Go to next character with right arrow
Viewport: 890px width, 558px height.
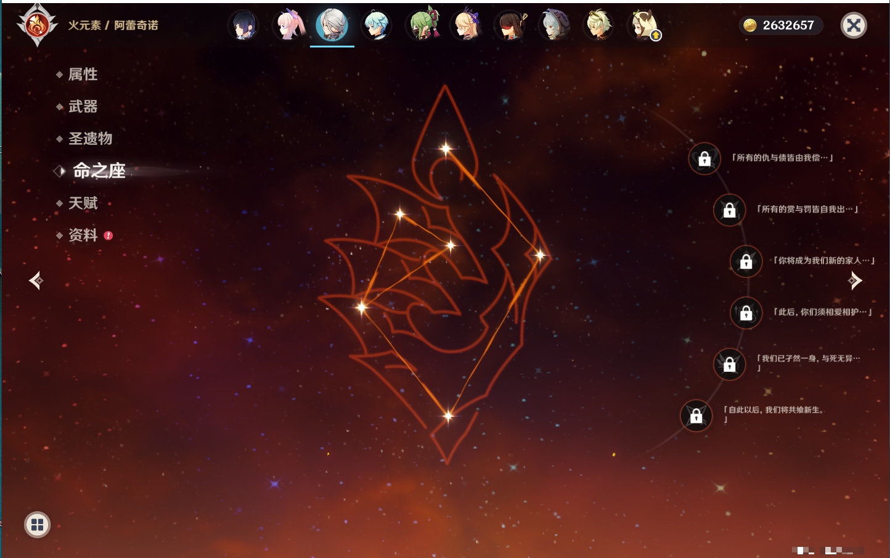coord(855,281)
